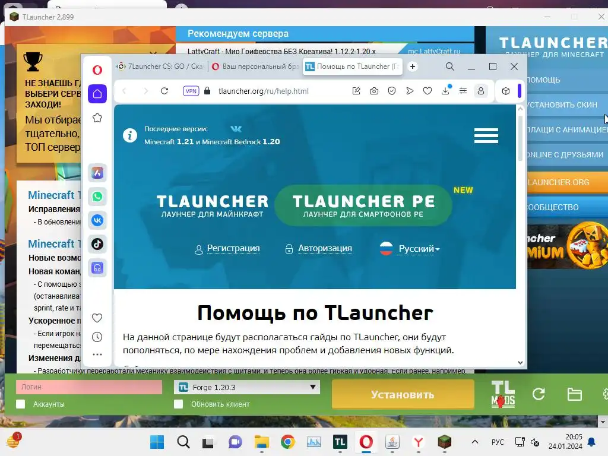Open VK messenger in Opera sidebar
Screen dimensions: 608x456
pos(97,220)
